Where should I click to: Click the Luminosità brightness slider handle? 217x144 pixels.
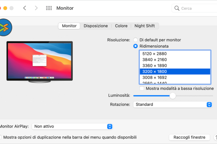173,96
